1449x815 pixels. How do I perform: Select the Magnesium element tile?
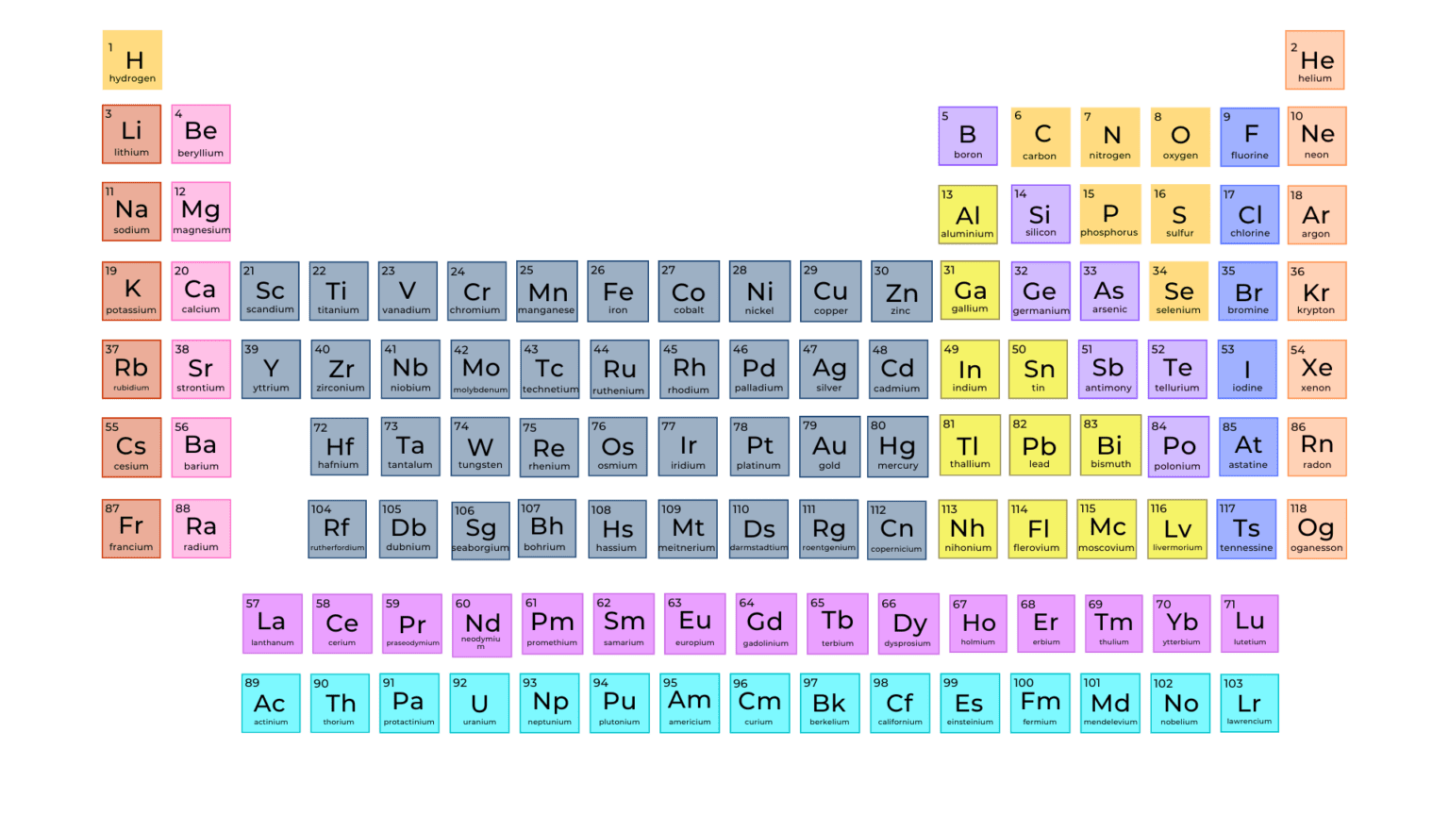(x=201, y=211)
